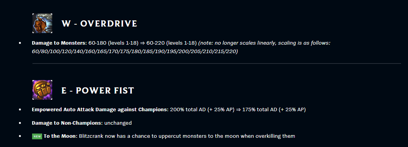Click the word unchanged
Image resolution: width=408 pixels, height=147 pixels.
[118, 123]
